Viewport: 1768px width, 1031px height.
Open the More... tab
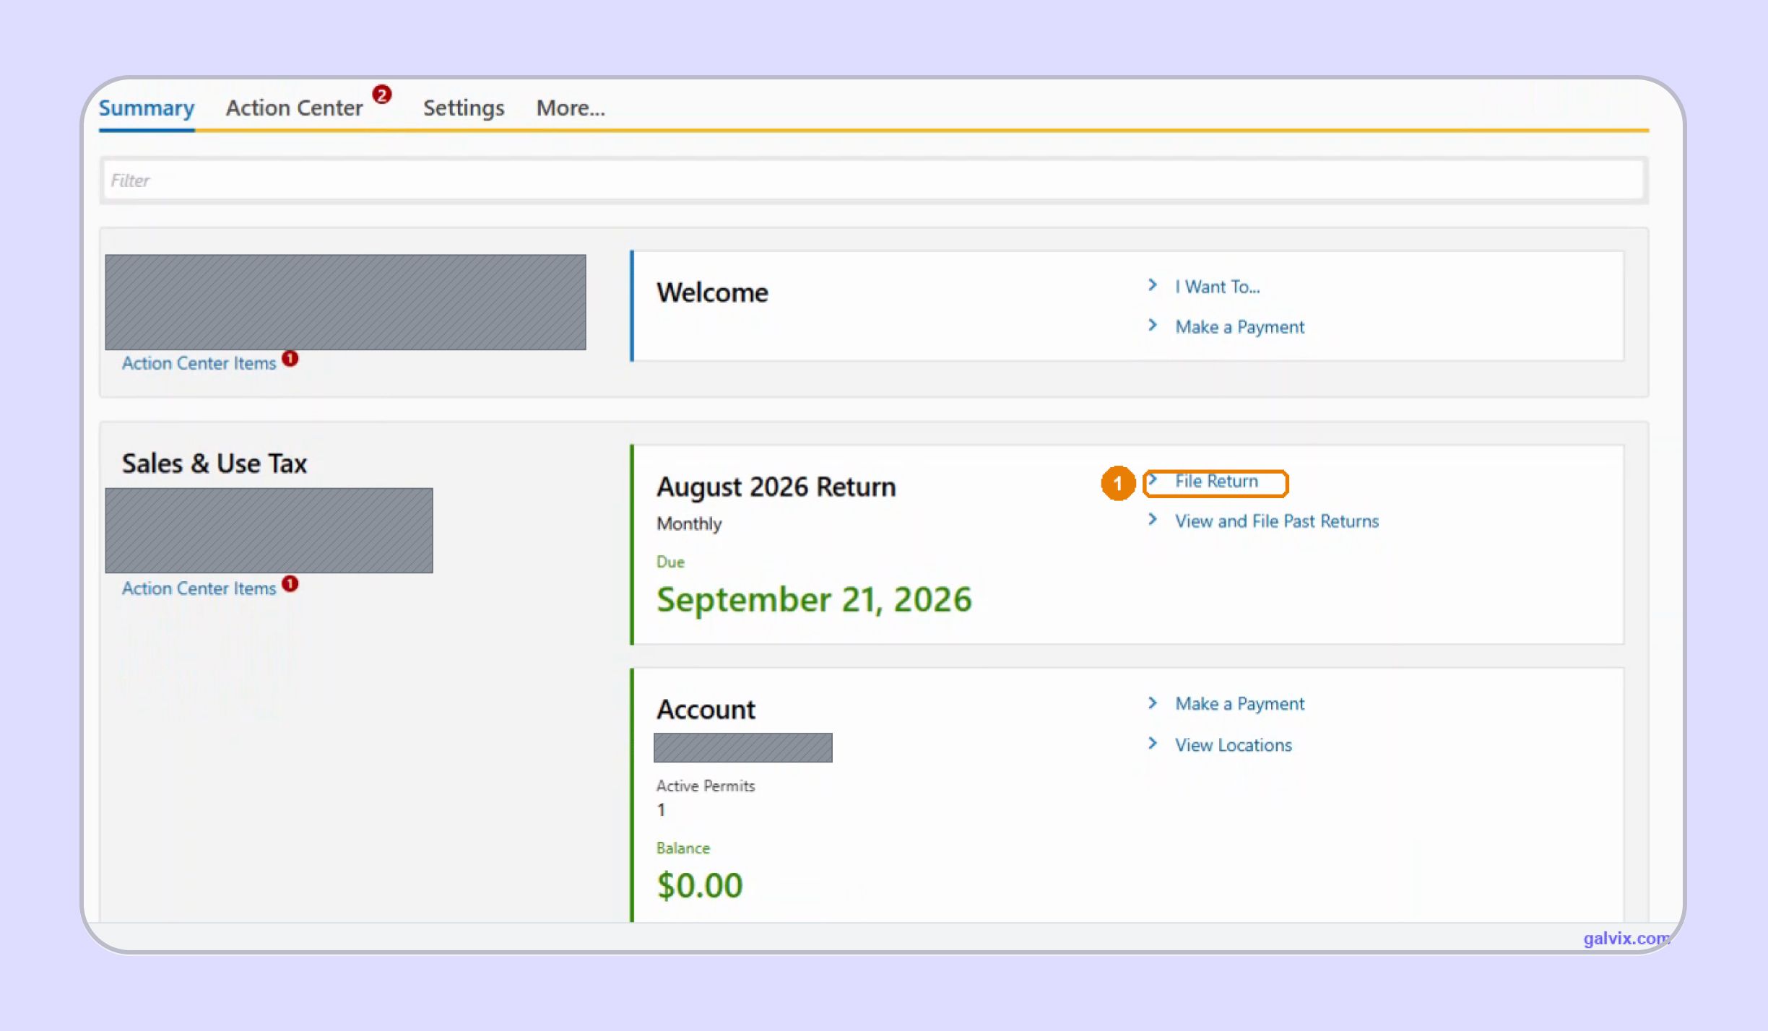pyautogui.click(x=571, y=108)
